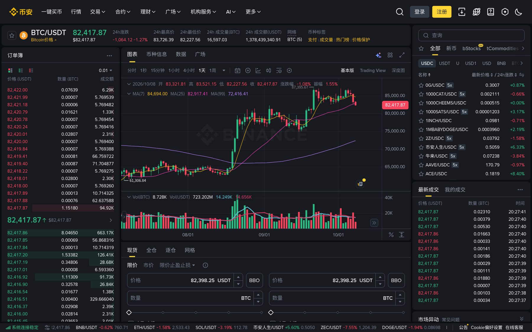
Task: Open the calendar date range icon
Action: (x=237, y=71)
